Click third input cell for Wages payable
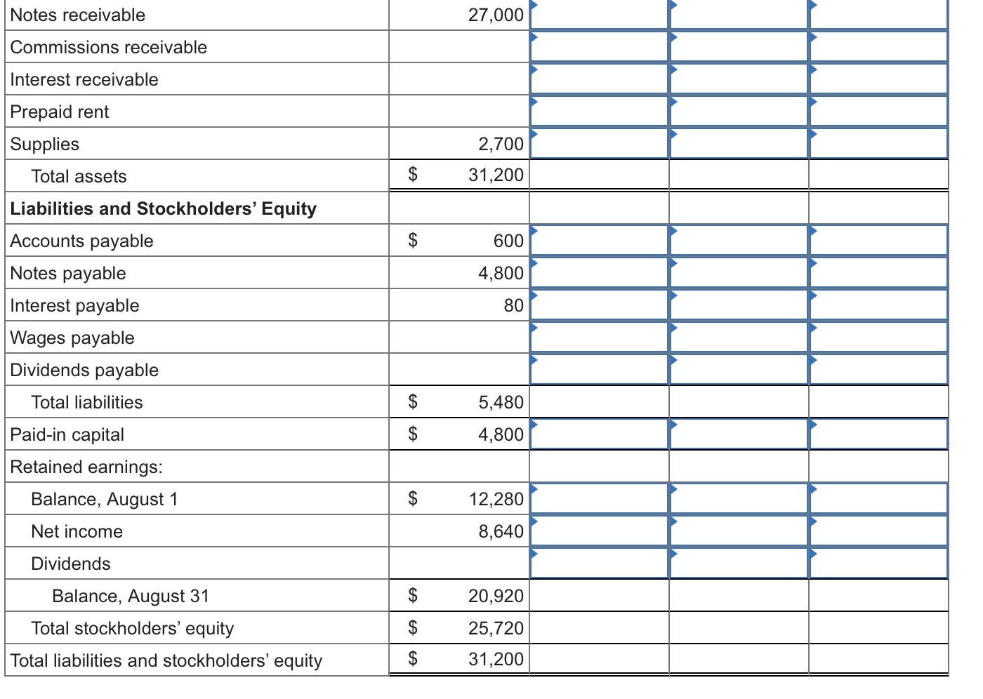983x699 pixels. [878, 337]
